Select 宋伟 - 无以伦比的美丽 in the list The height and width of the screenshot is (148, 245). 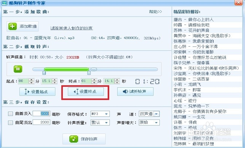click(208, 68)
